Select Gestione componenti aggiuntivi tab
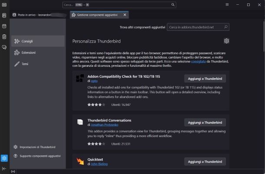Image resolution: width=265 pixels, height=174 pixels. pos(99,15)
